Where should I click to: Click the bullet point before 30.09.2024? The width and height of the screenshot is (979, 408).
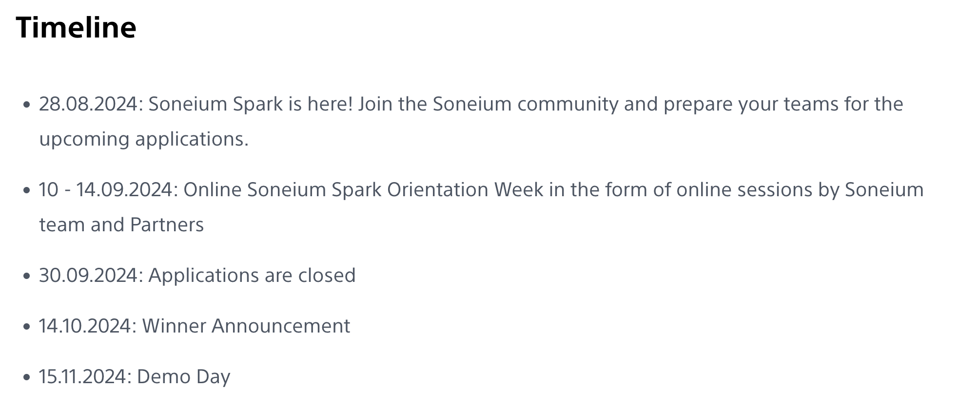27,276
